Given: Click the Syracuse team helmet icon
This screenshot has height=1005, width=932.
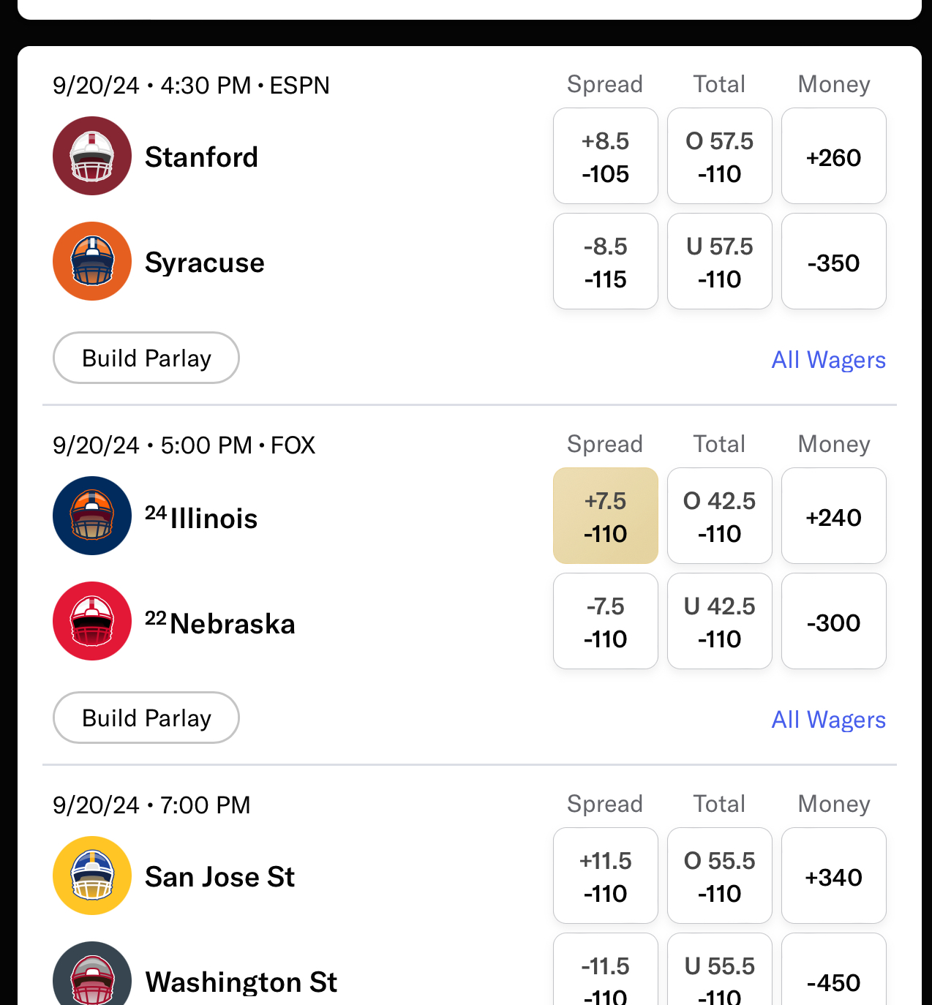Looking at the screenshot, I should (92, 261).
